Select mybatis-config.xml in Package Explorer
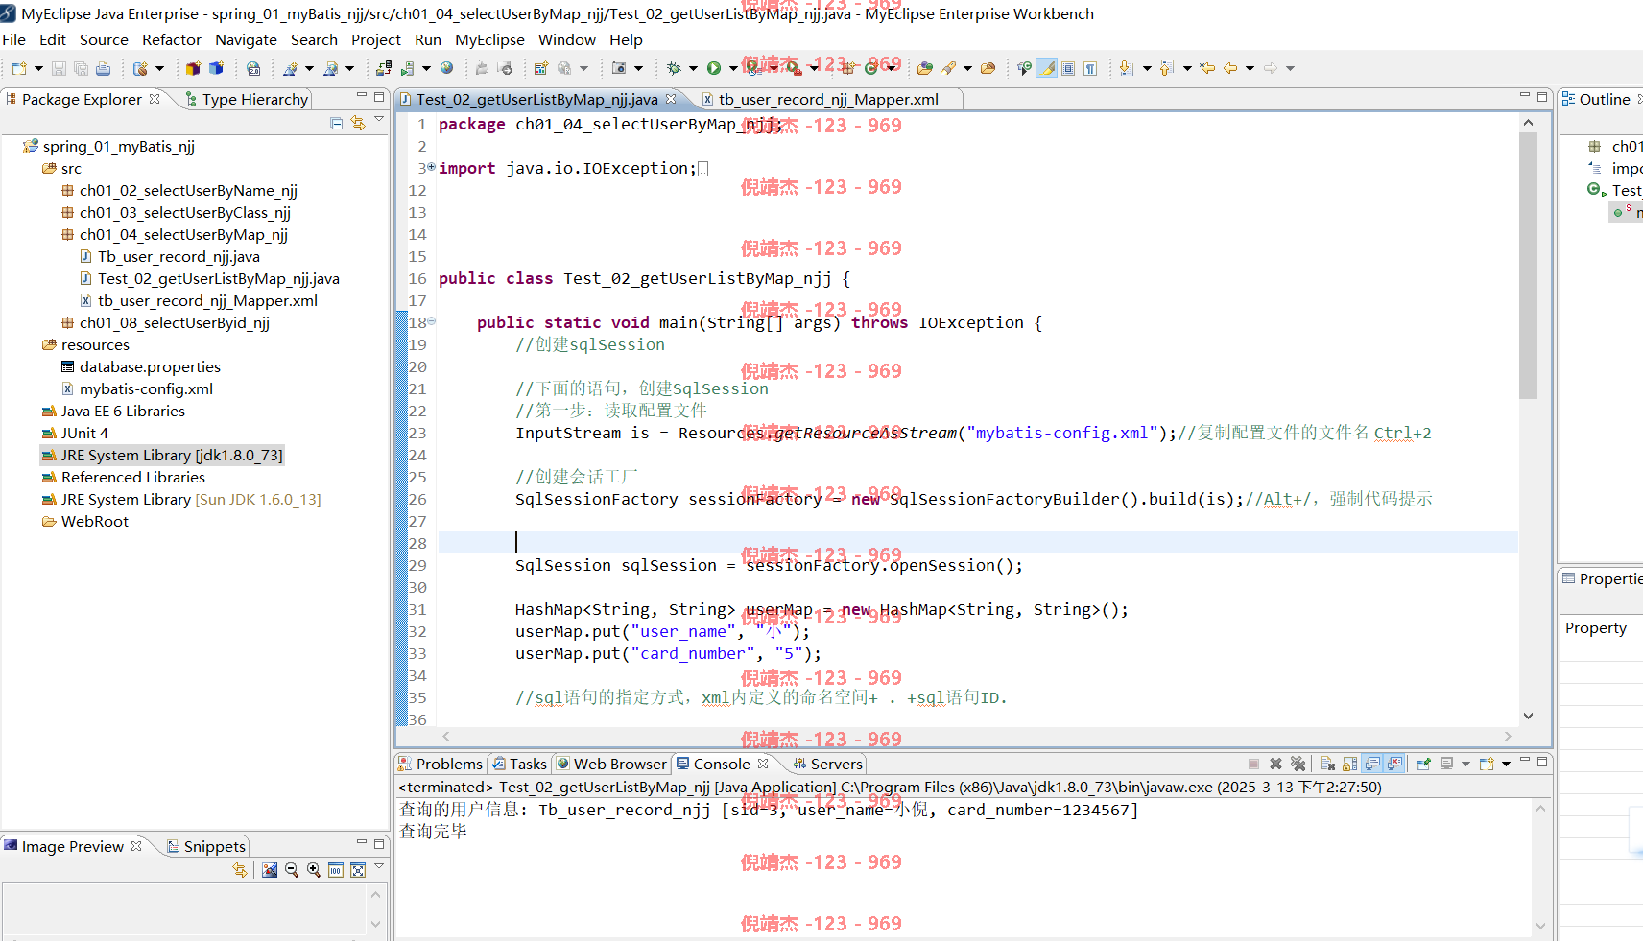 point(146,388)
